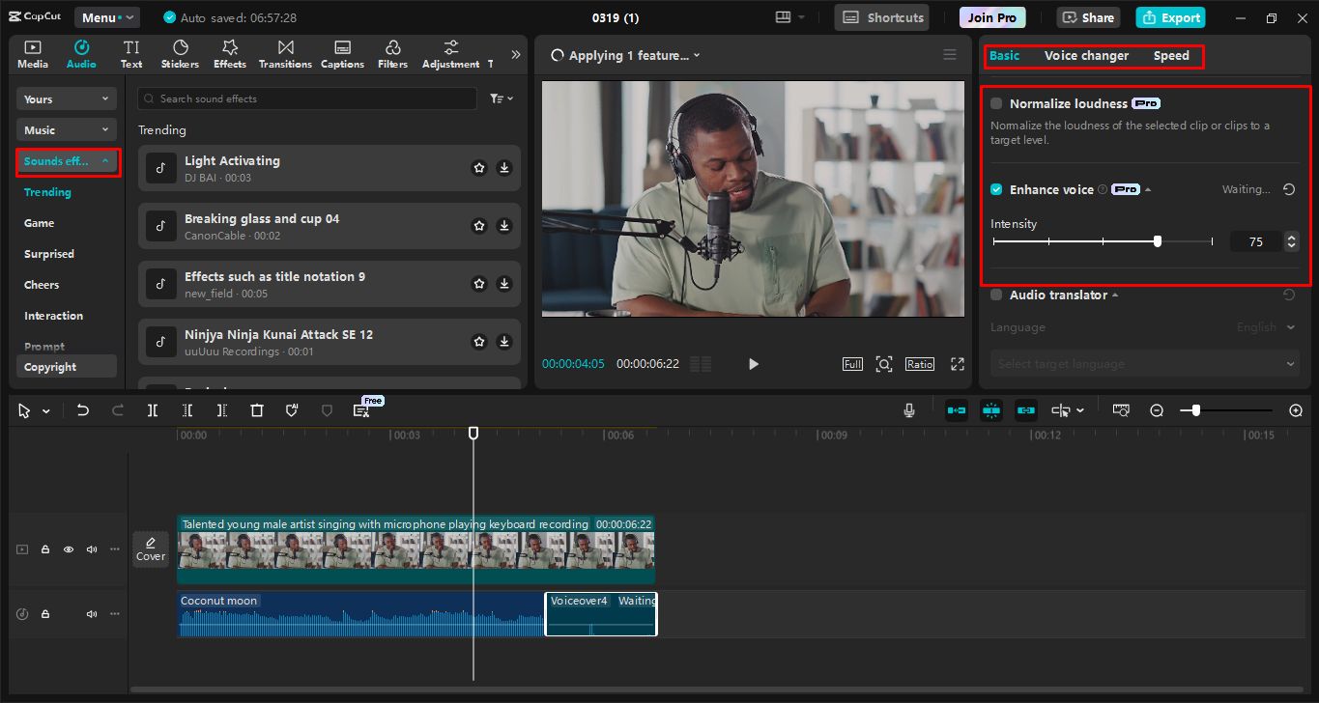Open the Music dropdown in the sidebar
Image resolution: width=1319 pixels, height=703 pixels.
pos(66,128)
